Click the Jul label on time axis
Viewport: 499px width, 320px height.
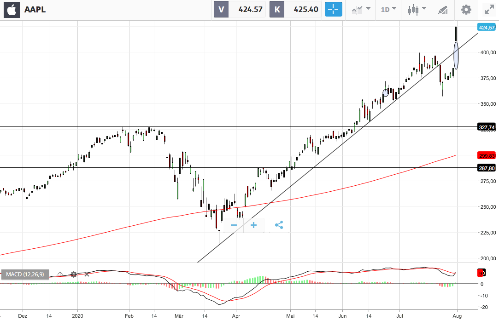[x=400, y=316]
